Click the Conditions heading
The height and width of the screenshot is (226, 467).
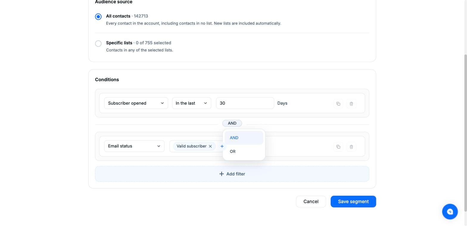point(107,80)
